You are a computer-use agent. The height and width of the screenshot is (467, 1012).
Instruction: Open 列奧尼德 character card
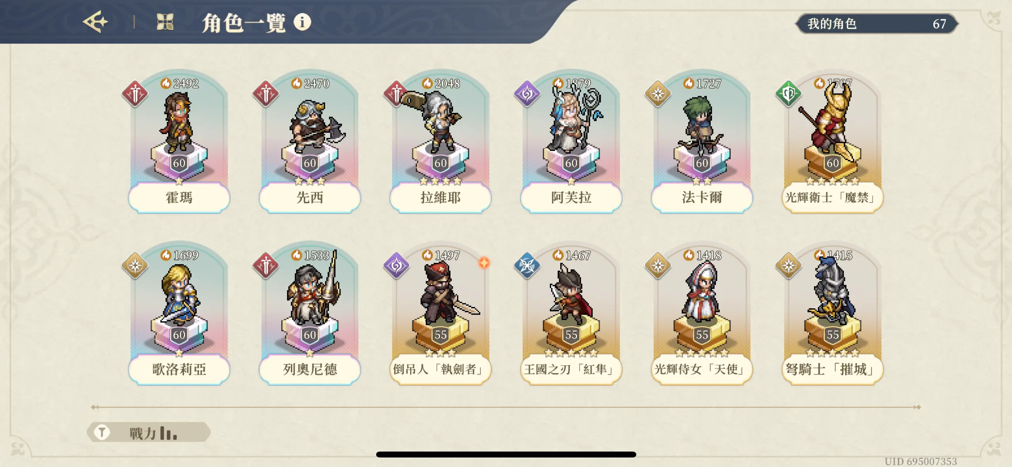[310, 314]
